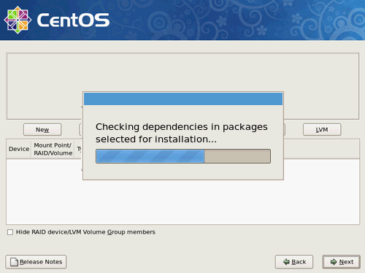Viewport: 365px width, 273px height.
Task: Open the LVM configuration button
Action: click(x=322, y=130)
